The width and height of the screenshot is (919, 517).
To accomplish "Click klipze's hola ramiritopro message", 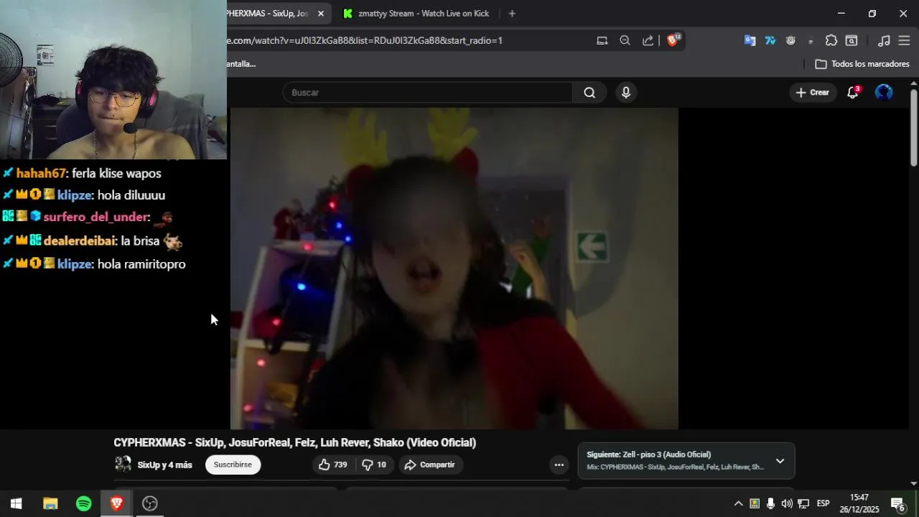I will click(141, 264).
